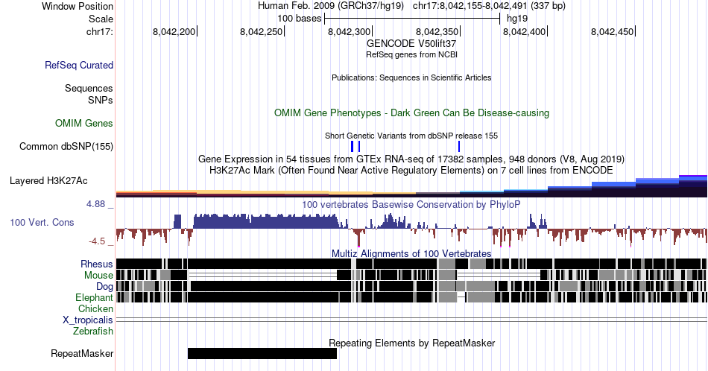Click the black RepeatMasker repeat element block
The height and width of the screenshot is (371, 708).
(262, 353)
